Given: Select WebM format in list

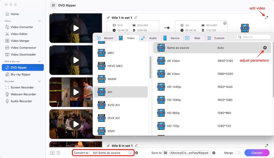Looking at the screenshot, I should 121,79.
